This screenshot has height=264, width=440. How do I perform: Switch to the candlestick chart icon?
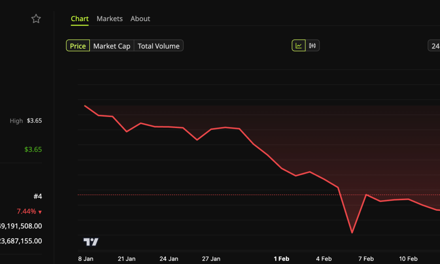tap(312, 45)
